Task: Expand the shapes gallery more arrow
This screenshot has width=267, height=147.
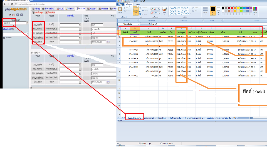Action: click(x=190, y=14)
